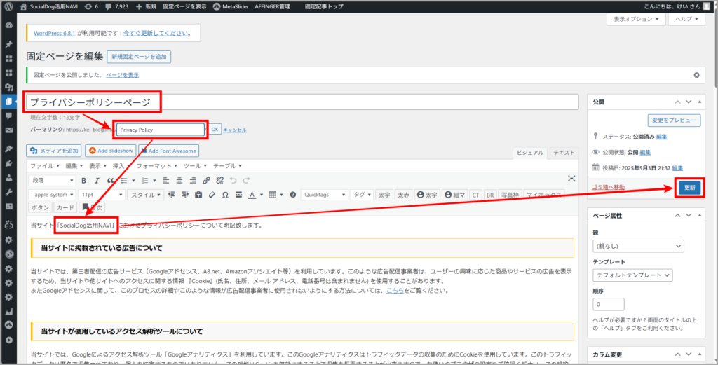
Task: Insert a link using chain icon
Action: pos(207,180)
